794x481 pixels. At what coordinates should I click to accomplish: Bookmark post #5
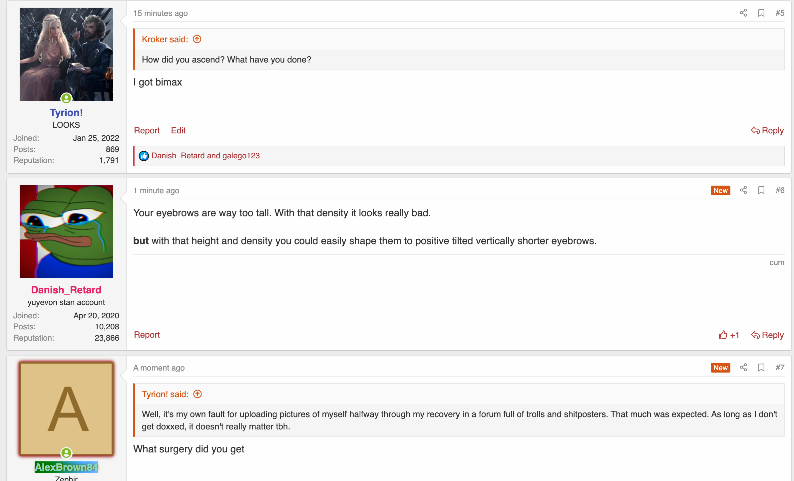[761, 13]
